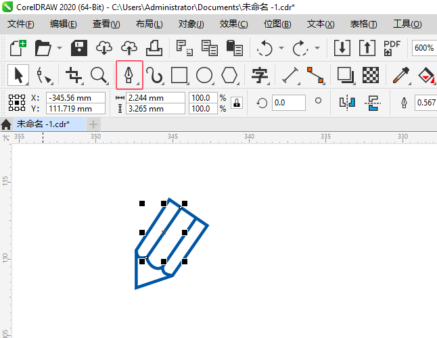This screenshot has height=338, width=437.
Task: Create a new document with New icon
Action: 18,48
